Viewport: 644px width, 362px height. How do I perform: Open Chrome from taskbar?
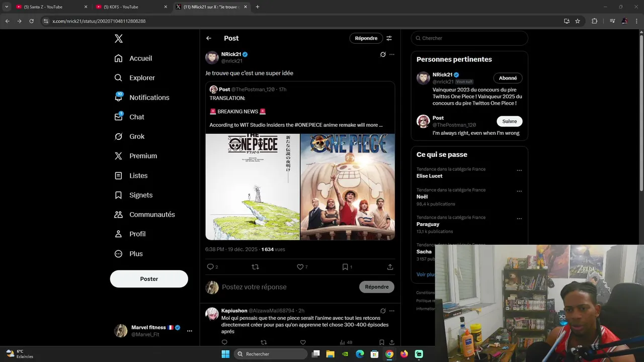pos(389,354)
